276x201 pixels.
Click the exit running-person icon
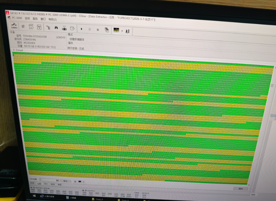click(128, 31)
